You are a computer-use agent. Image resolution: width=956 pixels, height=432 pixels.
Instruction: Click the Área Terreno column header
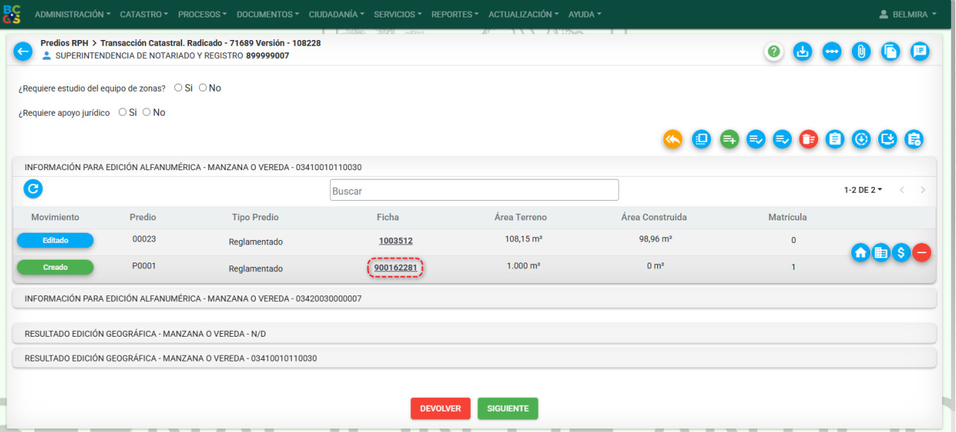tap(520, 217)
